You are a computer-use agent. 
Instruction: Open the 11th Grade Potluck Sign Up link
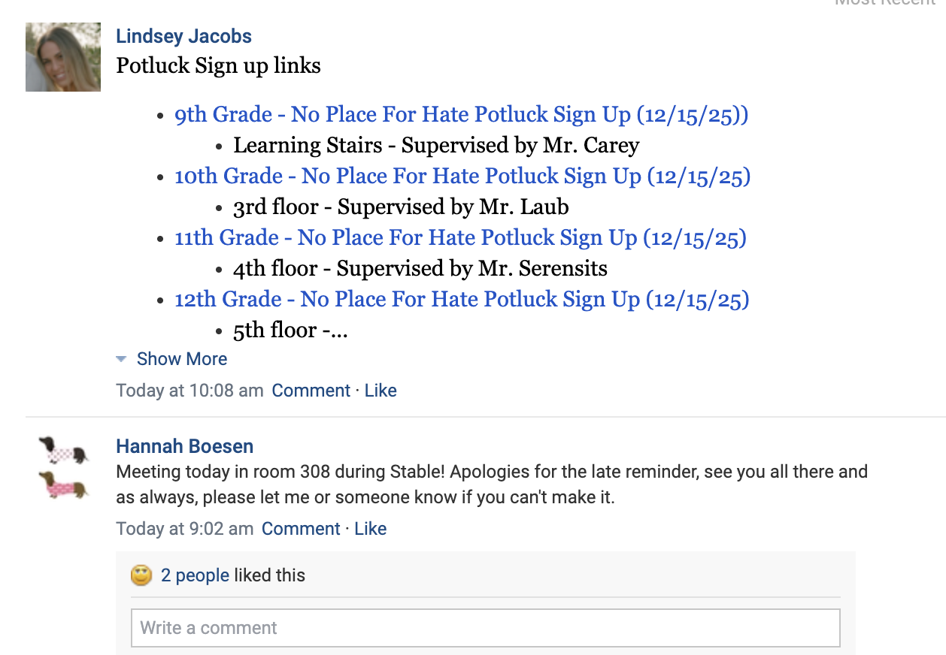460,238
